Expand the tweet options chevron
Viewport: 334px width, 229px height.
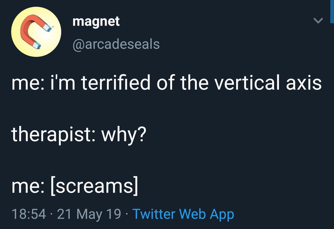point(318,21)
